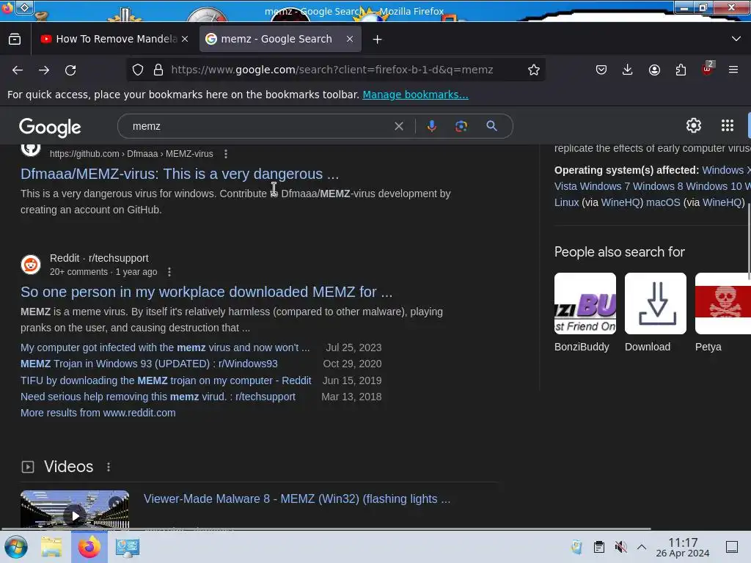The width and height of the screenshot is (751, 563).
Task: Open the clipboard tray icon
Action: click(598, 547)
